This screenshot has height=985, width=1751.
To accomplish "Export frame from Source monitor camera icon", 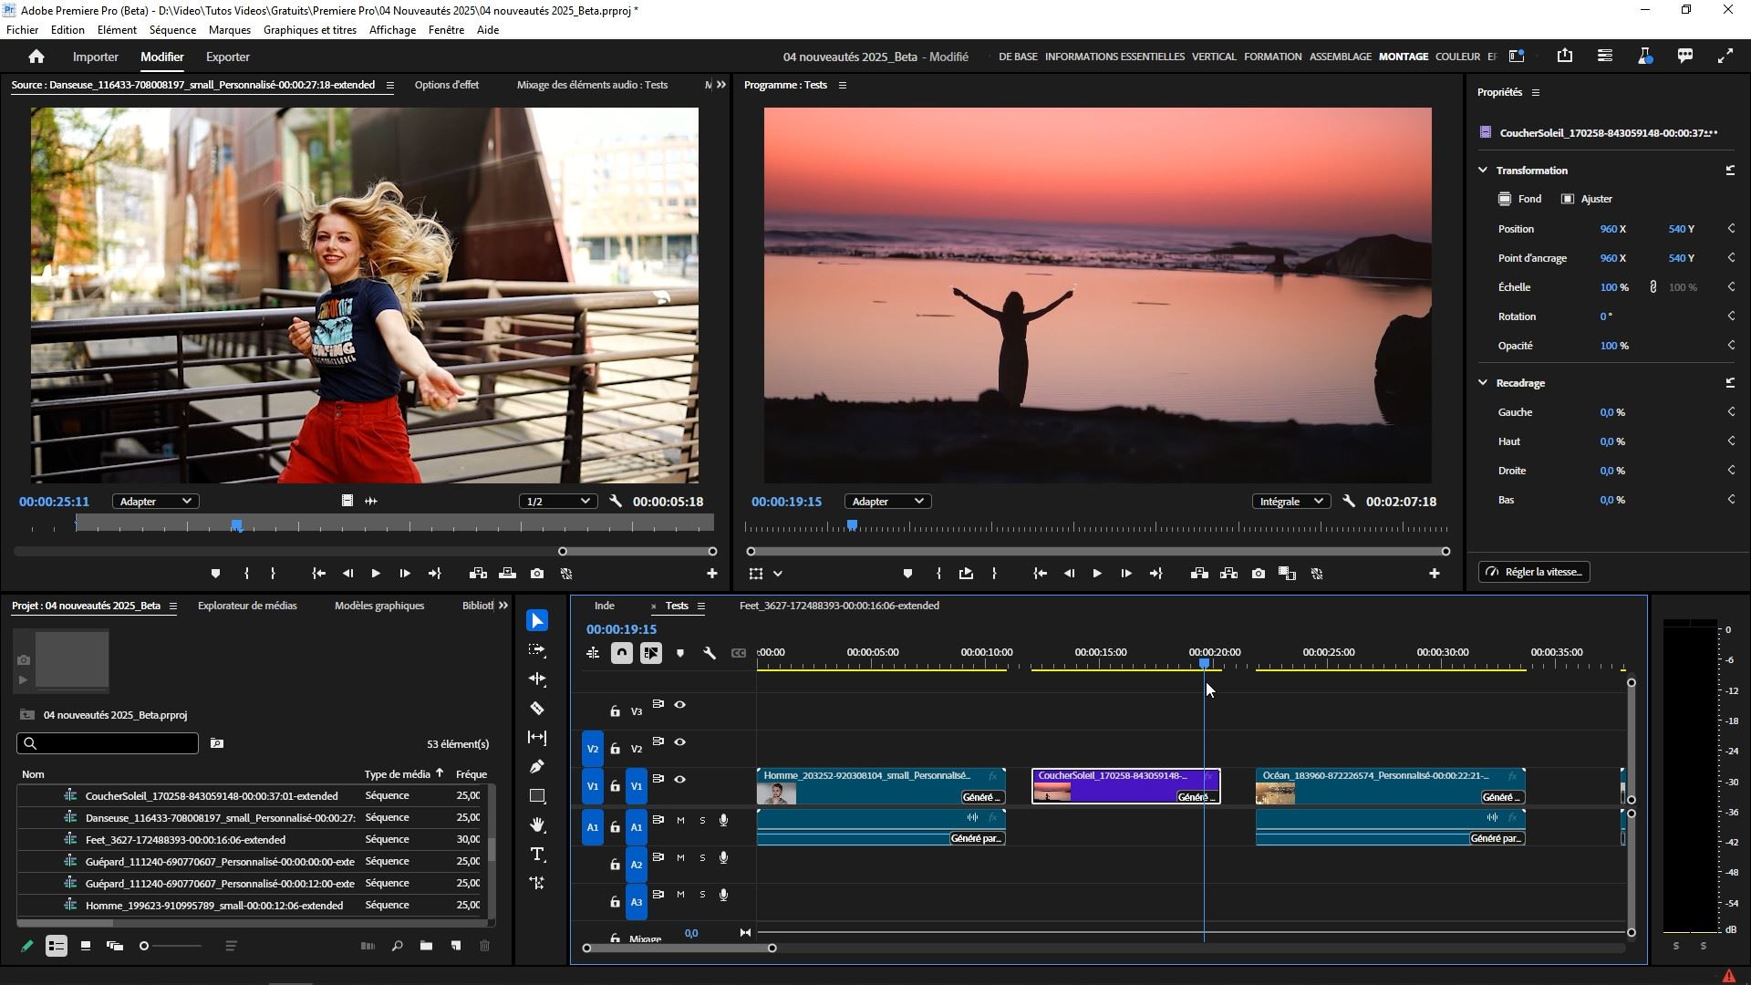I will tap(537, 574).
